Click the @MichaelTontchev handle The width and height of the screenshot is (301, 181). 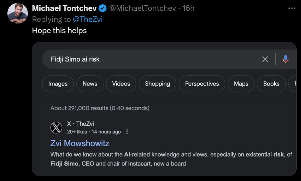click(142, 8)
